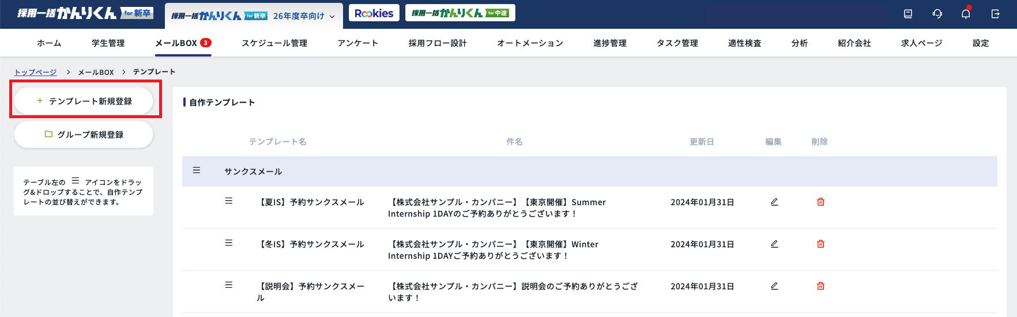
Task: Open the 設定 menu item
Action: coord(980,43)
